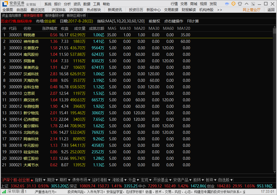The width and height of the screenshot is (277, 195).
Task: Open the 视频 section
Action: point(203,4)
